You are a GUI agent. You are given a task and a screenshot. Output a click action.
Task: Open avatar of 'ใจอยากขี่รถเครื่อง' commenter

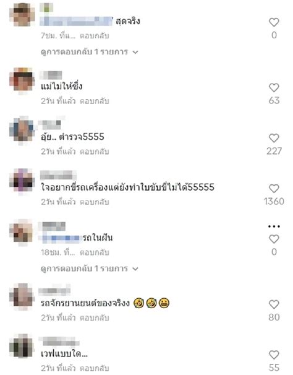pos(22,181)
